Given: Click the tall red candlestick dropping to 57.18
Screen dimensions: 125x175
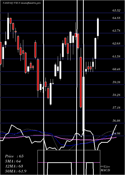Looking at the screenshot, I should pos(81,82).
